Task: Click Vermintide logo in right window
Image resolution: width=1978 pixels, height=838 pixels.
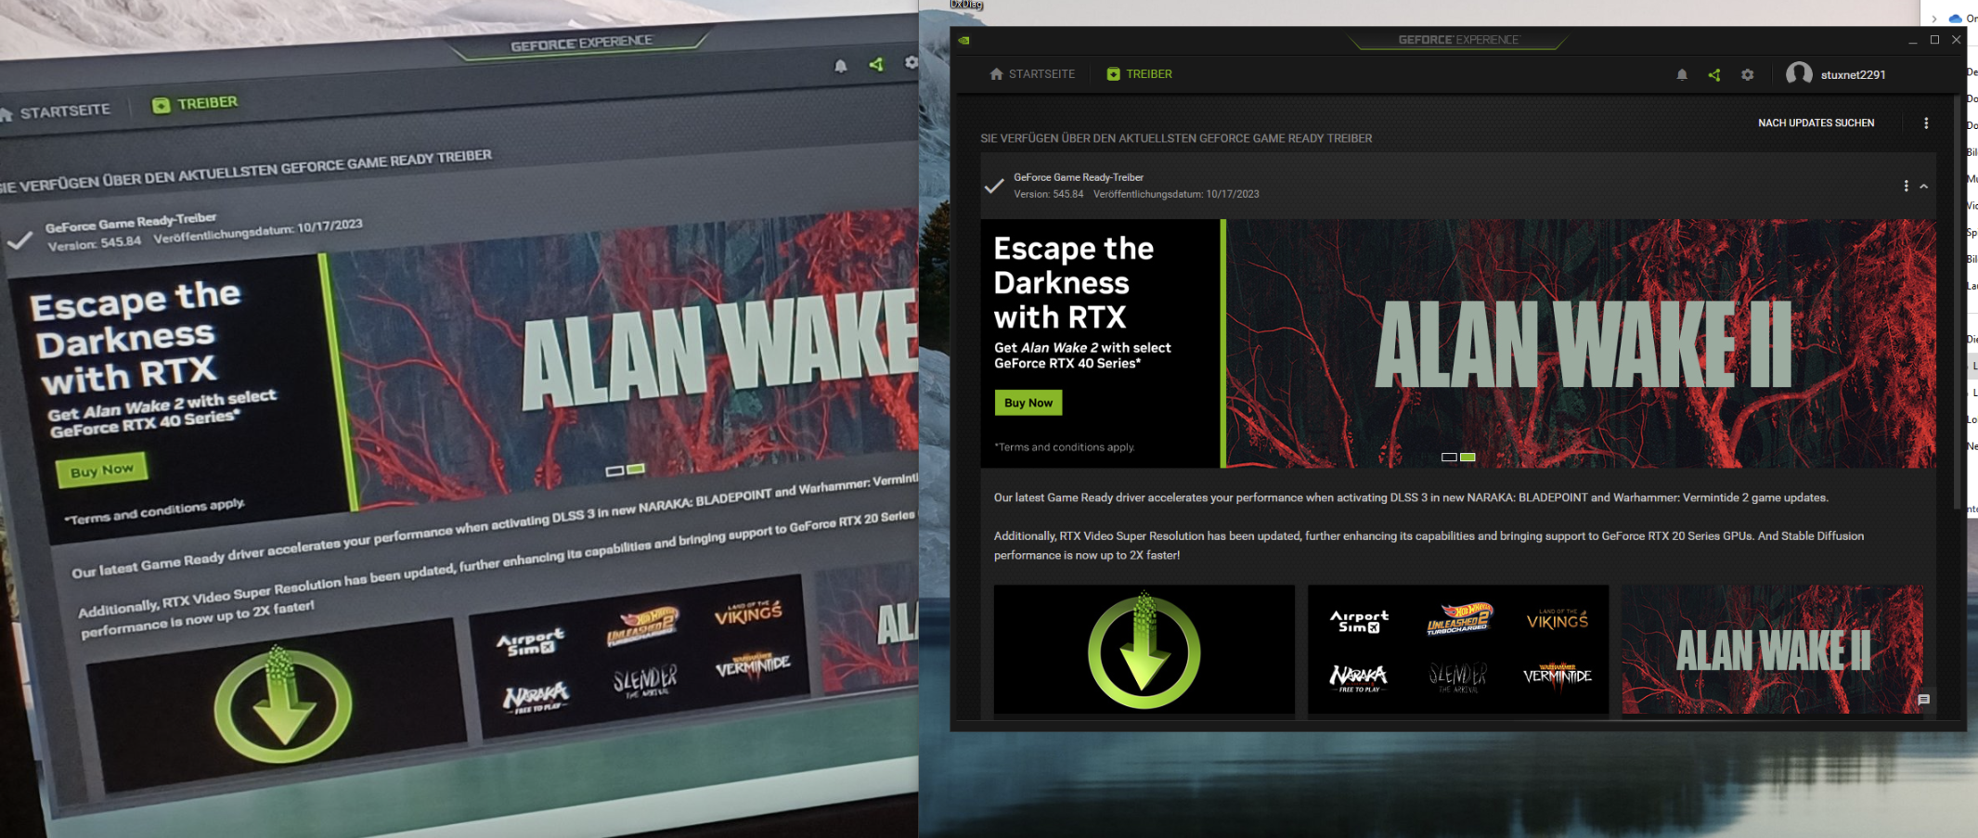Action: tap(1558, 675)
